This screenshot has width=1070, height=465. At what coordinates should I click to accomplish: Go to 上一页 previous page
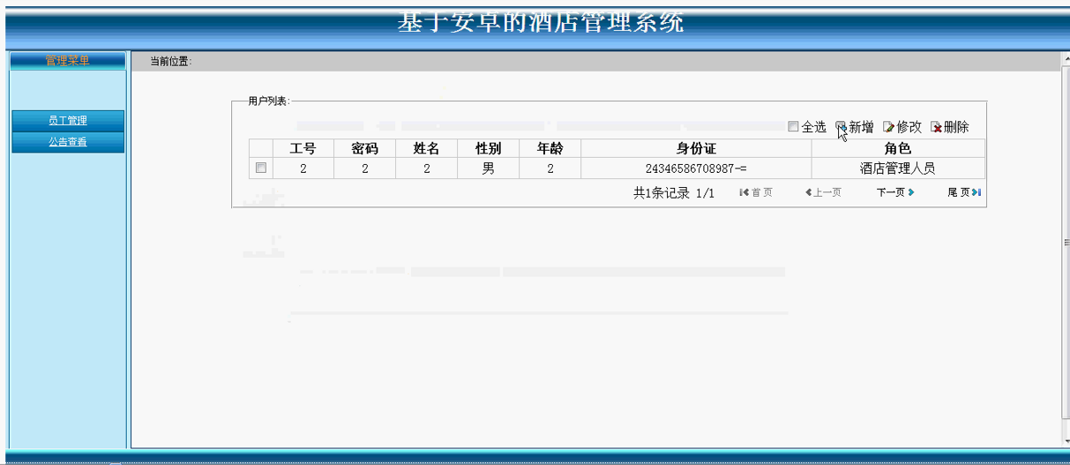point(823,192)
